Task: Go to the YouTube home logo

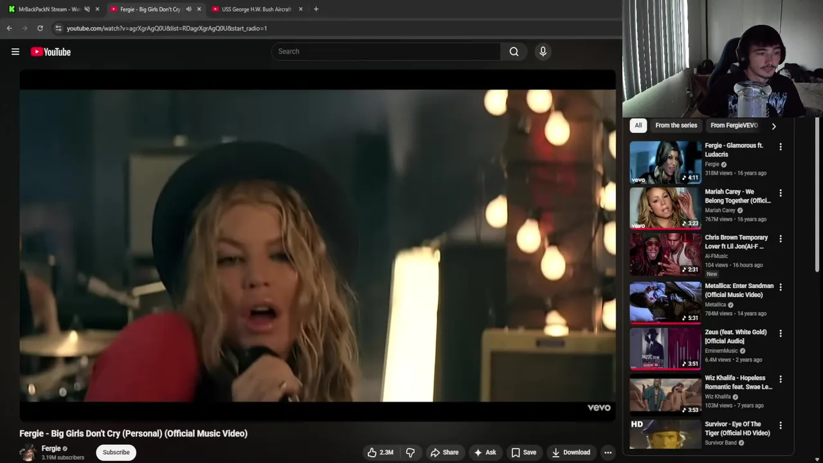Action: 51,51
